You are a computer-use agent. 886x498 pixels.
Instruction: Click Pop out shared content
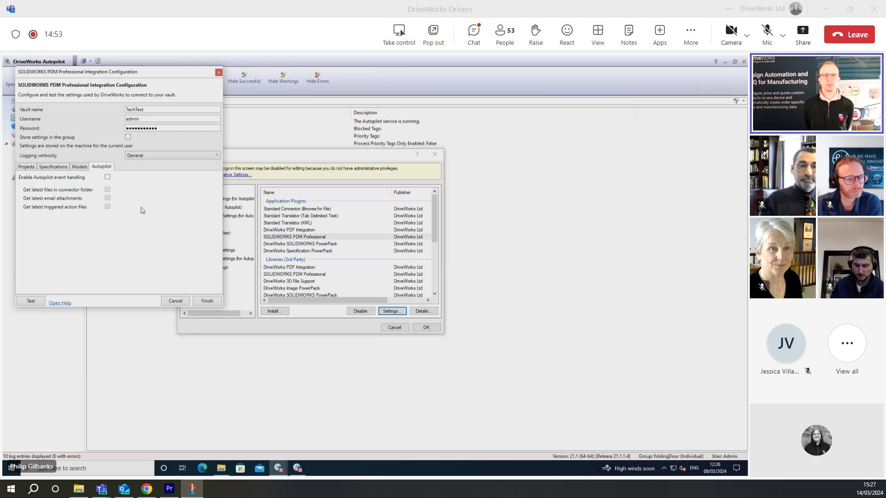click(433, 35)
